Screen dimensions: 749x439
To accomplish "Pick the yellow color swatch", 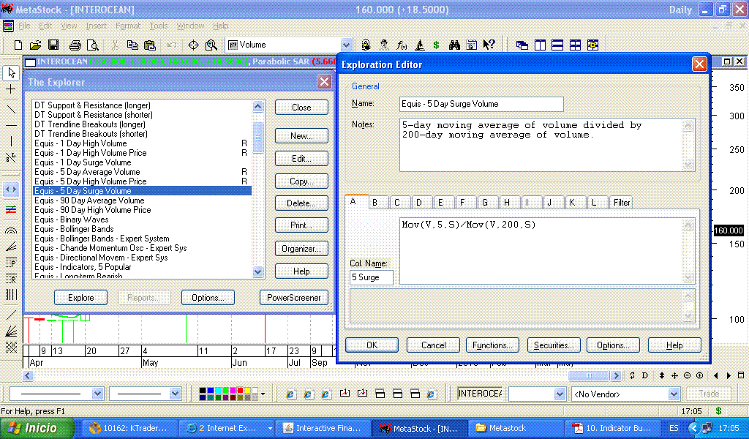I will 247,390.
